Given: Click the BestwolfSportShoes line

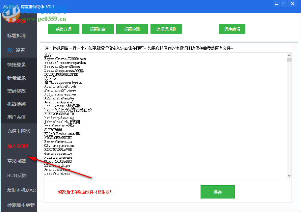Looking at the screenshot, I should (62, 66).
